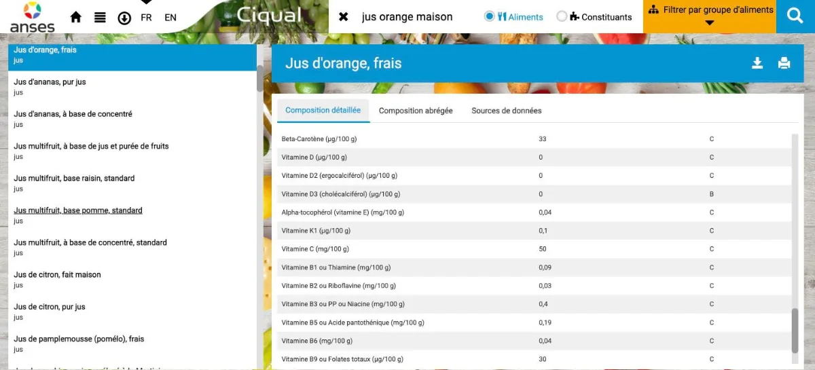The height and width of the screenshot is (370, 815).
Task: Click the results list scrollbar thumb
Action: pyautogui.click(x=260, y=78)
